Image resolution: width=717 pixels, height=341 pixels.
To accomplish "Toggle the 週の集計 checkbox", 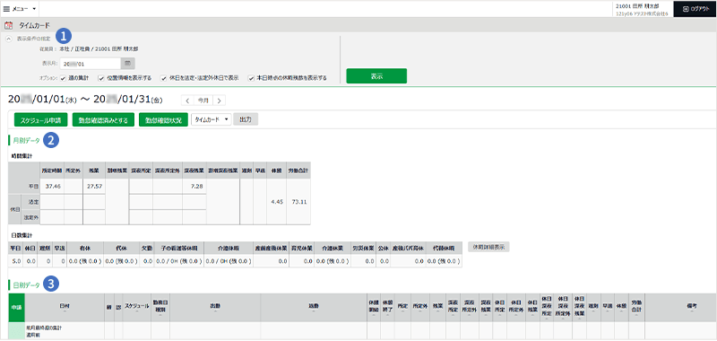I will pyautogui.click(x=63, y=78).
